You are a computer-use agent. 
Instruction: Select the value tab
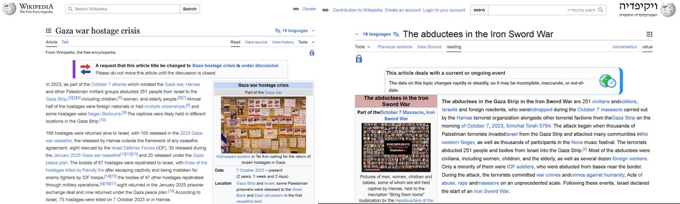647,46
